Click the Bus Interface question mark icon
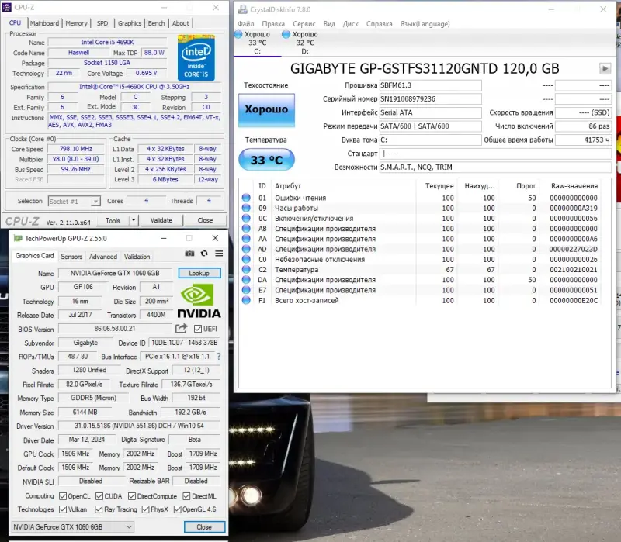The height and width of the screenshot is (542, 621). pos(219,357)
